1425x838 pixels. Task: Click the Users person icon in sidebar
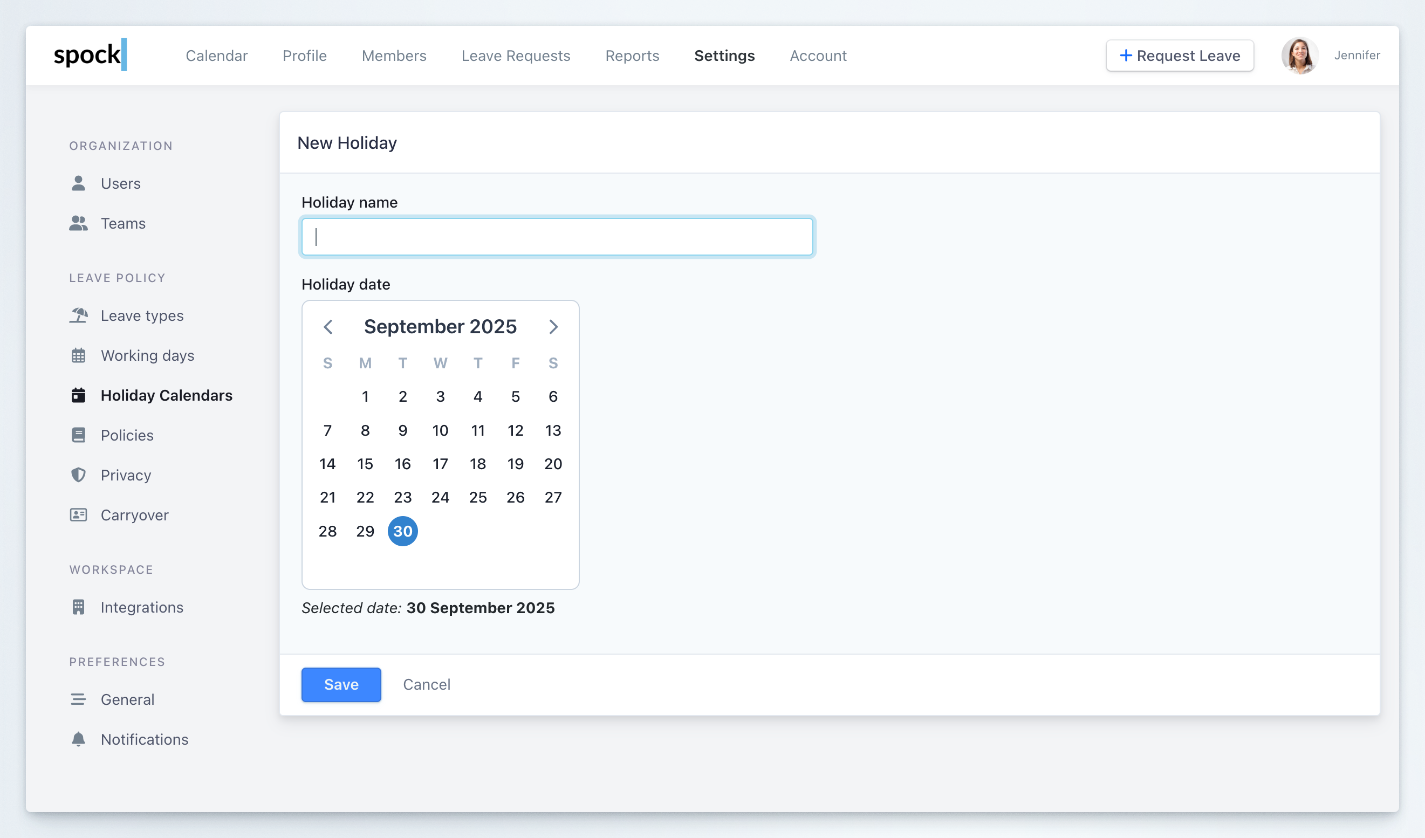79,183
